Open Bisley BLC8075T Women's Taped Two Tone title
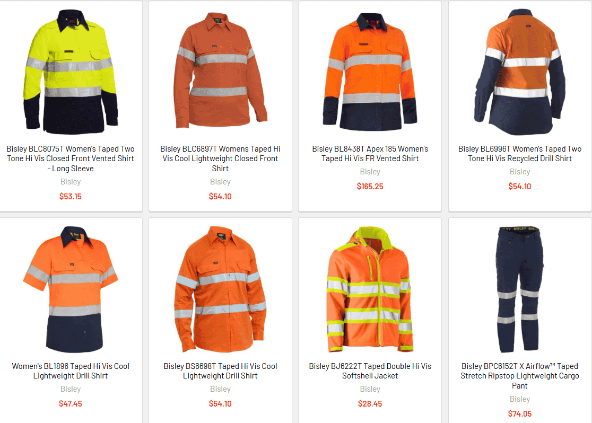The height and width of the screenshot is (423, 592). [x=71, y=158]
